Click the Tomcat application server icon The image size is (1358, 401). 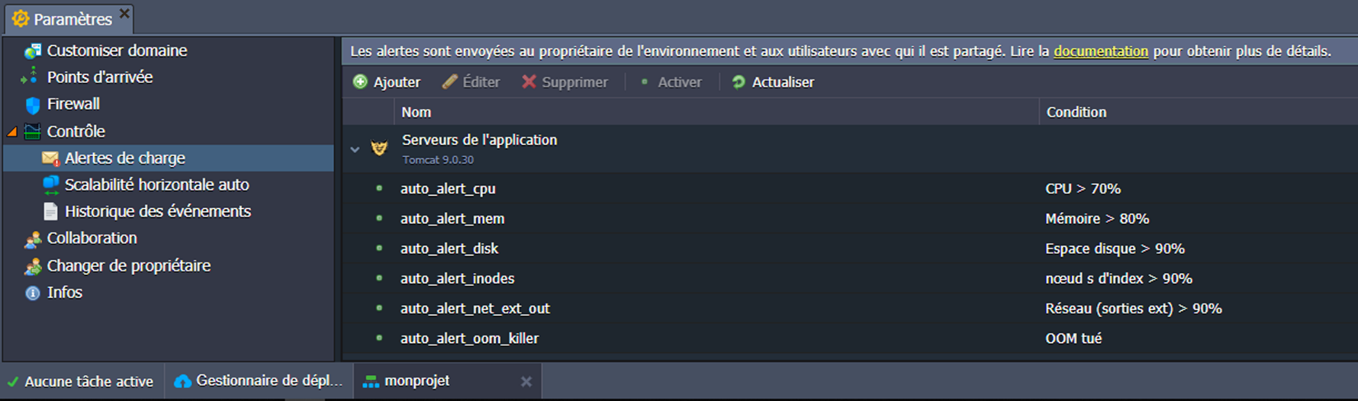pos(379,148)
